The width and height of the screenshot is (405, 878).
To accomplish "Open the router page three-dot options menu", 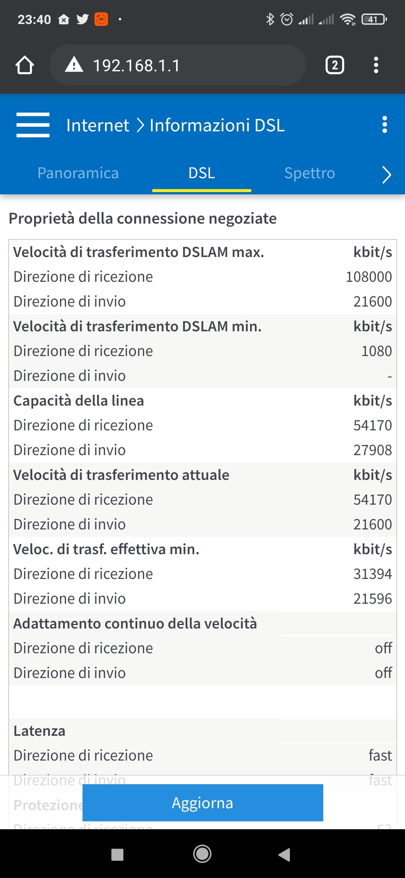I will click(x=384, y=125).
